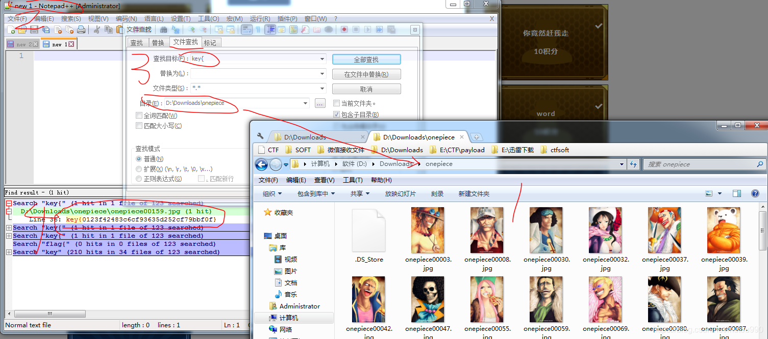
Task: Click the Save icon in Notepad++ toolbar
Action: (x=34, y=30)
